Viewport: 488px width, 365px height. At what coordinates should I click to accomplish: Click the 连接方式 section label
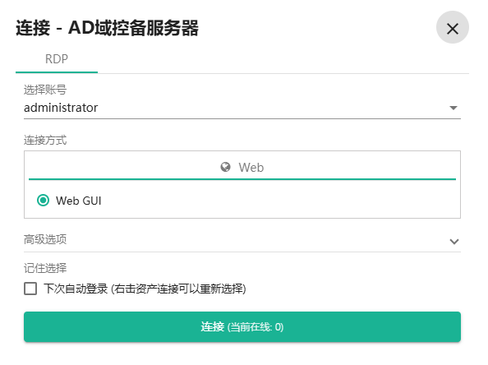45,140
